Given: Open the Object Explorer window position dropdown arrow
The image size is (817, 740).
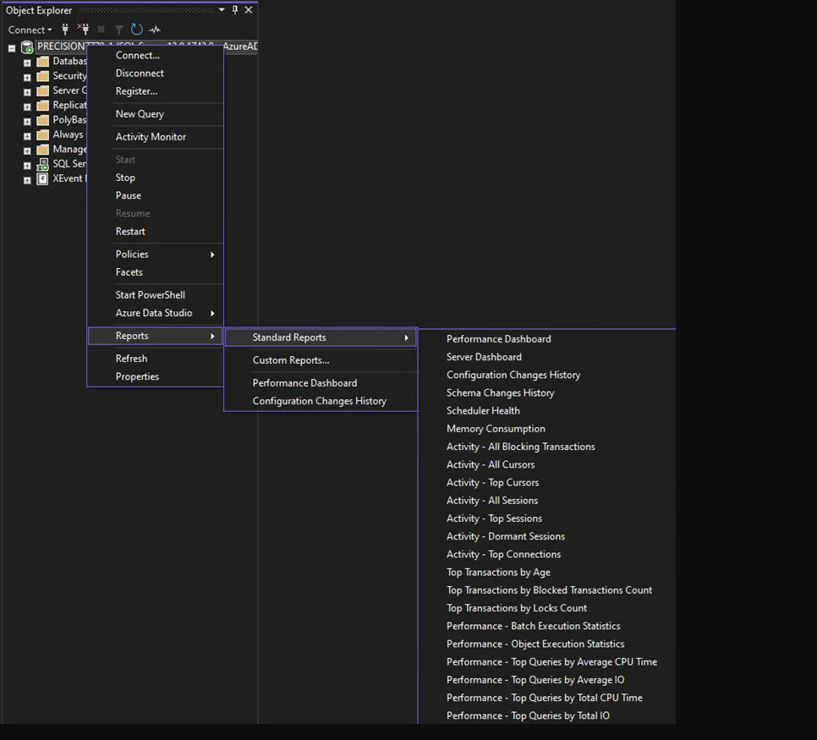Looking at the screenshot, I should point(222,10).
